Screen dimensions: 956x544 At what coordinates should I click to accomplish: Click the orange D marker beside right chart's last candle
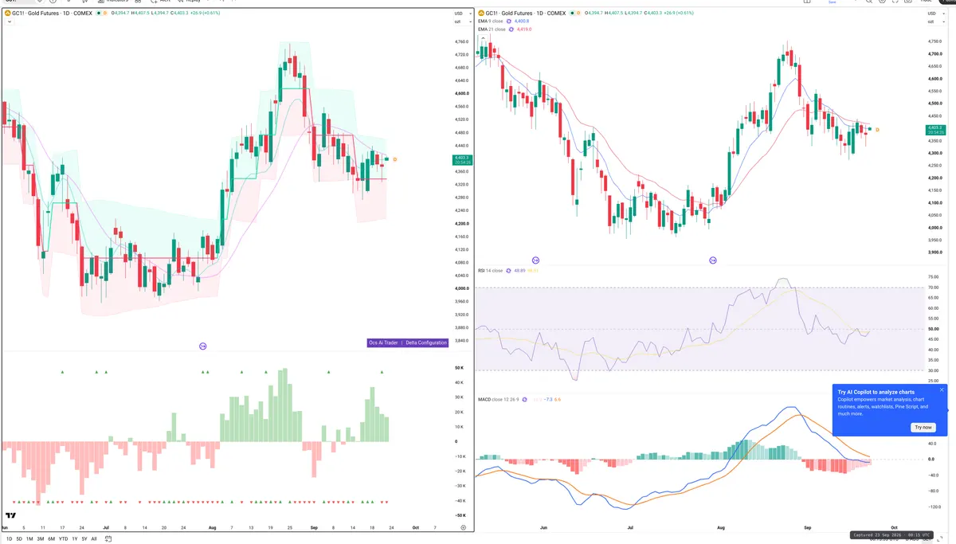pyautogui.click(x=877, y=129)
